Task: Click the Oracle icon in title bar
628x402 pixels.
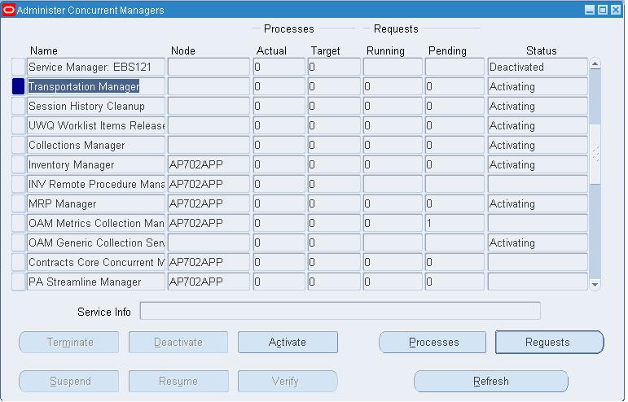Action: point(9,10)
